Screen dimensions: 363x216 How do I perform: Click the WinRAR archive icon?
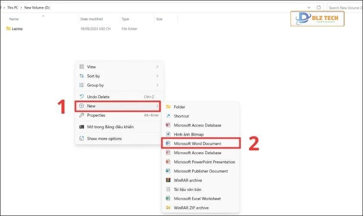(x=169, y=180)
